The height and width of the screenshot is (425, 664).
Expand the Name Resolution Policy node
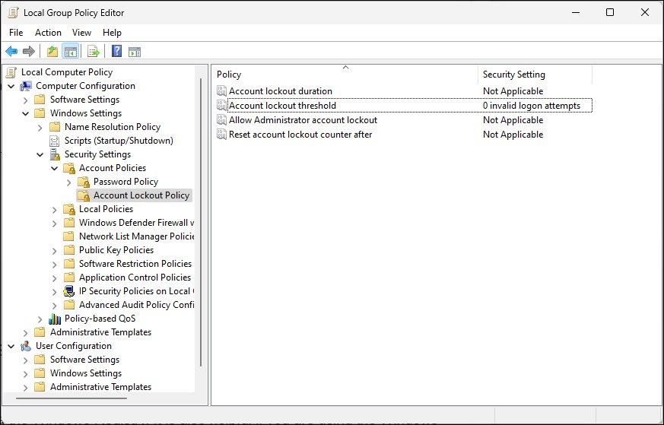40,128
